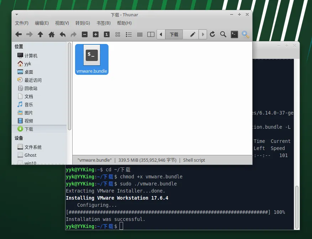Undo last action with curved arrow icon

point(63,34)
